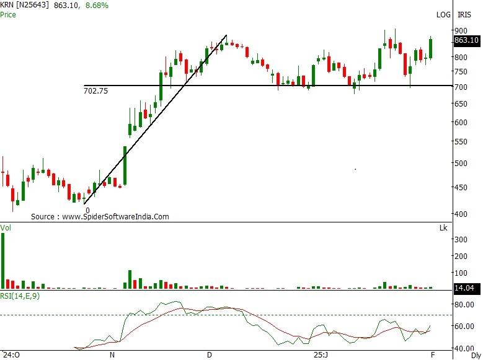483x360 pixels.
Task: Select the 24:O date marker
Action: pos(11,355)
